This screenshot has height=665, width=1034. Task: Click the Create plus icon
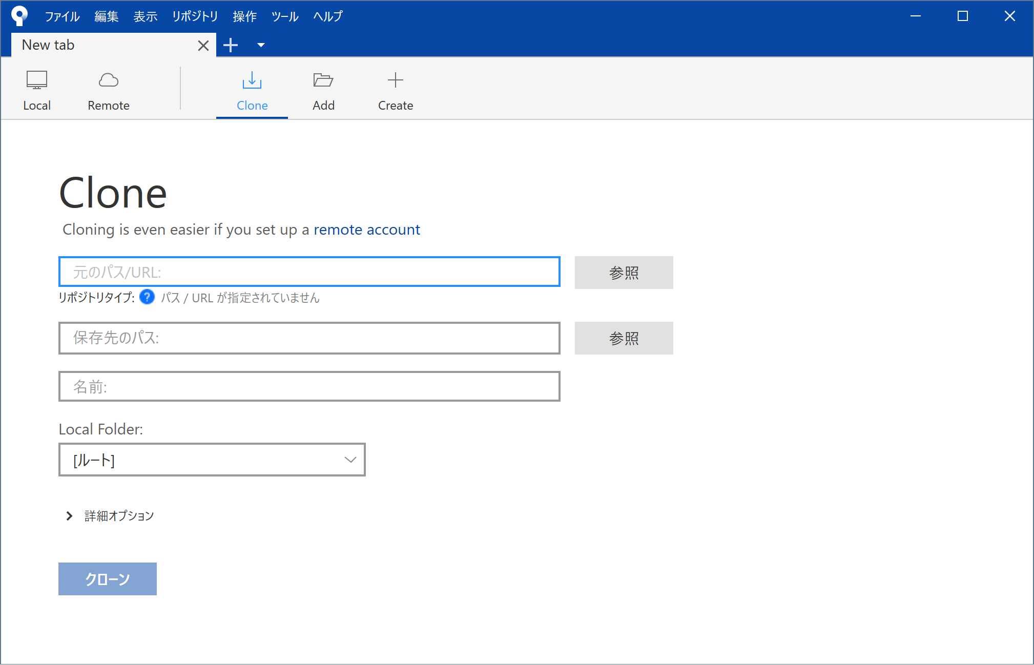(395, 80)
